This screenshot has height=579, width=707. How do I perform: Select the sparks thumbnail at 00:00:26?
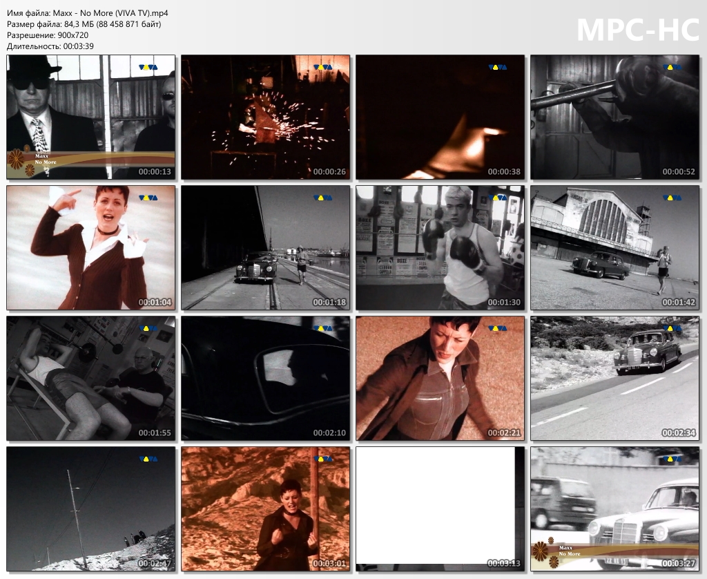tap(266, 117)
